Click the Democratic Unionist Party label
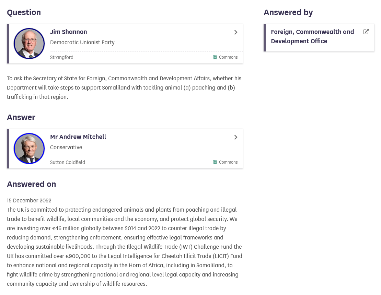Screen dimensions: 381x295 click(82, 43)
